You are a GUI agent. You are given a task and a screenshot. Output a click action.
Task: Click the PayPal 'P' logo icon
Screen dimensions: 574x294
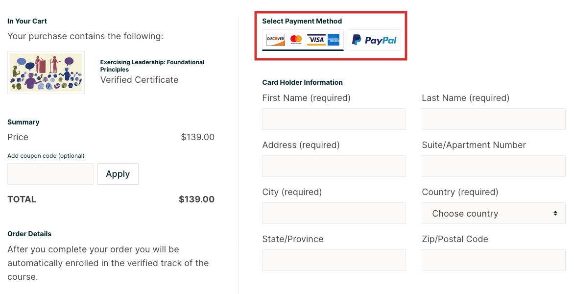[x=357, y=40]
